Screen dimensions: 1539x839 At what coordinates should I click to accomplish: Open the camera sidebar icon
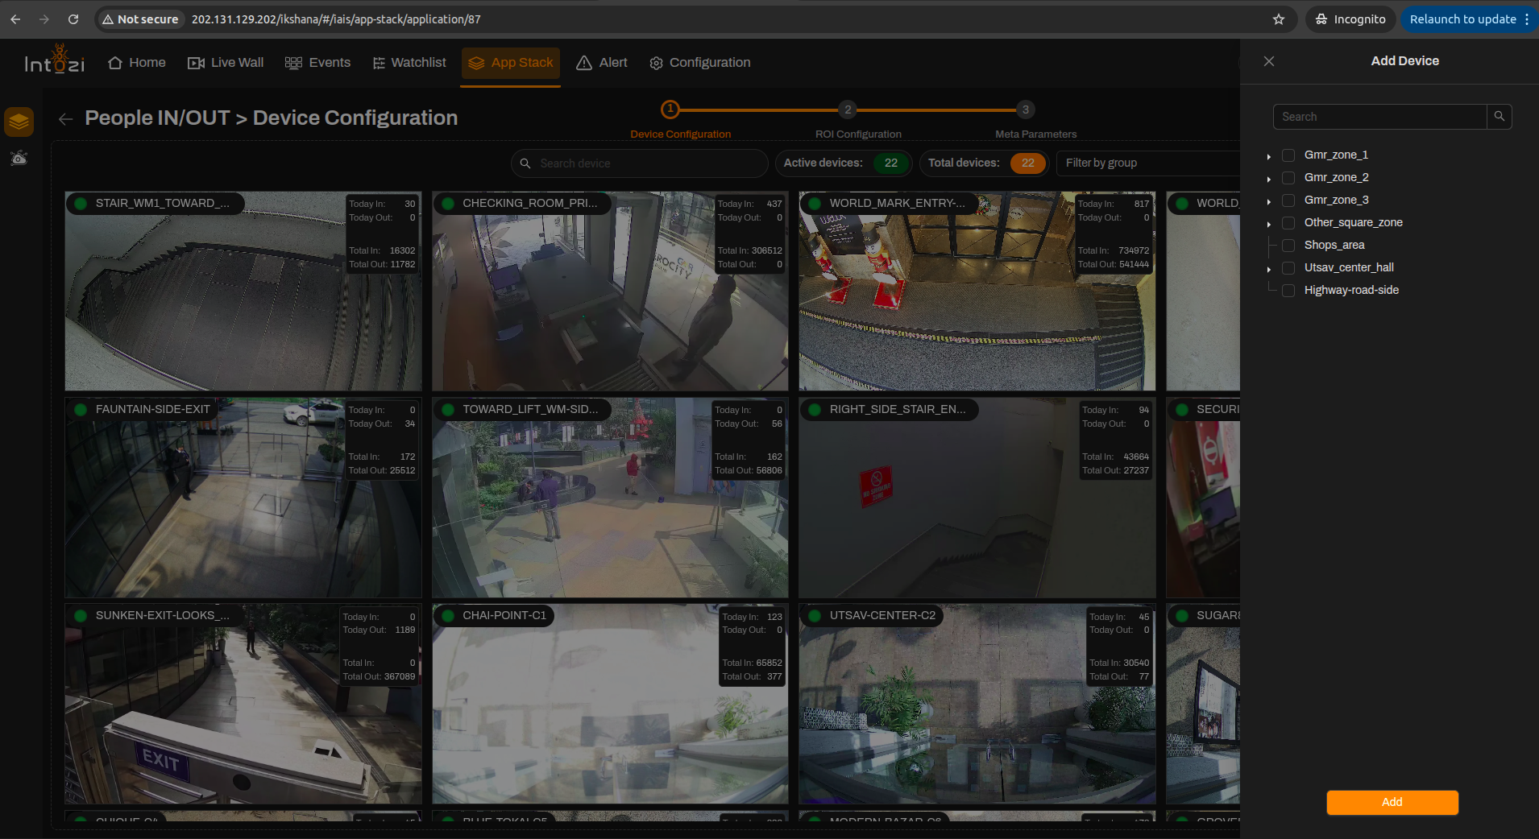19,158
